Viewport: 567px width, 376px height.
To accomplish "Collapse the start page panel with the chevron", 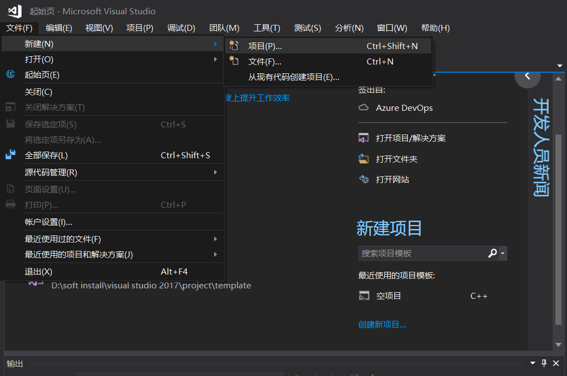I will pos(527,75).
